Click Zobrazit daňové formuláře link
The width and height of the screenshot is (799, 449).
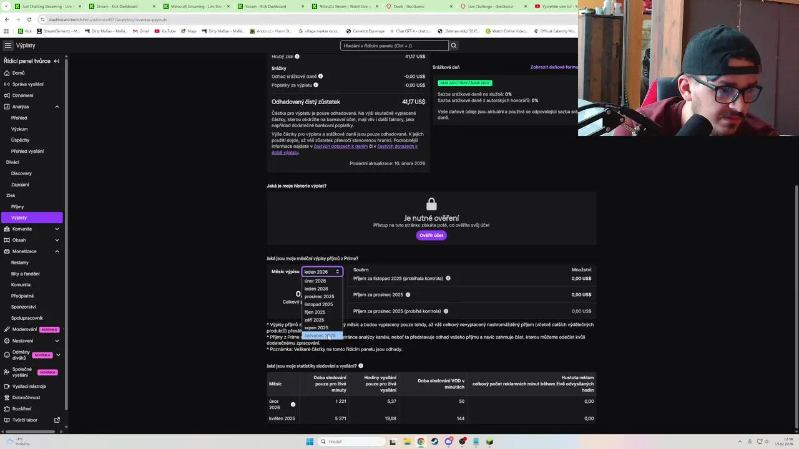pos(554,67)
